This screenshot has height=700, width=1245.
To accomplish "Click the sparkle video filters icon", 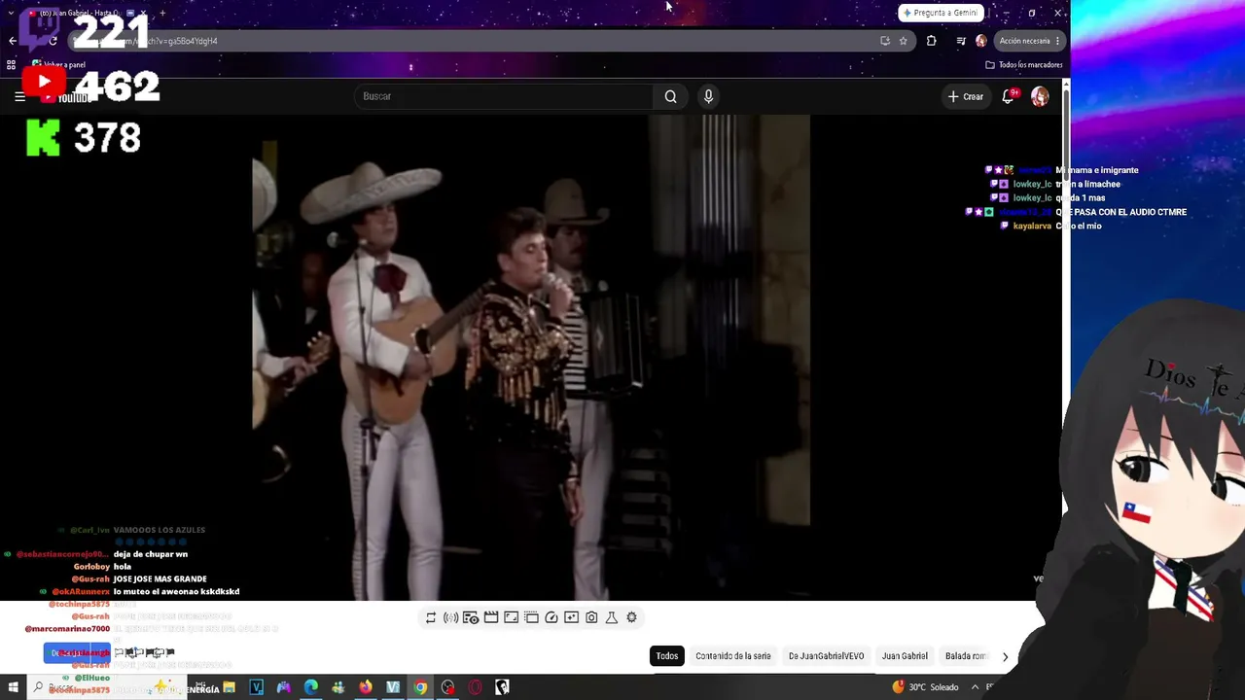I will coord(571,617).
